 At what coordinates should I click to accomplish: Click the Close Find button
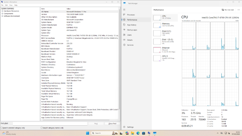coord(112,123)
